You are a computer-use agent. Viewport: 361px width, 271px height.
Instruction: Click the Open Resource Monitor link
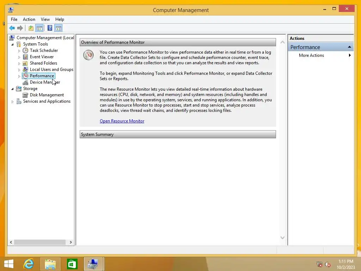pos(122,121)
